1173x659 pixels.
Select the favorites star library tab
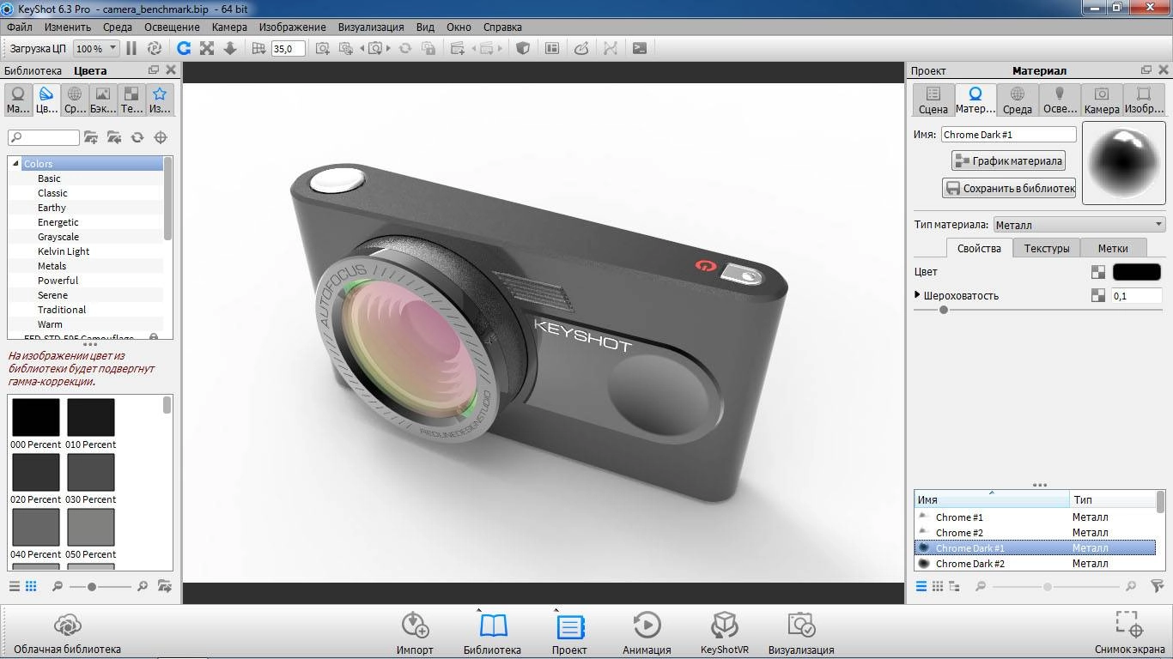point(160,100)
